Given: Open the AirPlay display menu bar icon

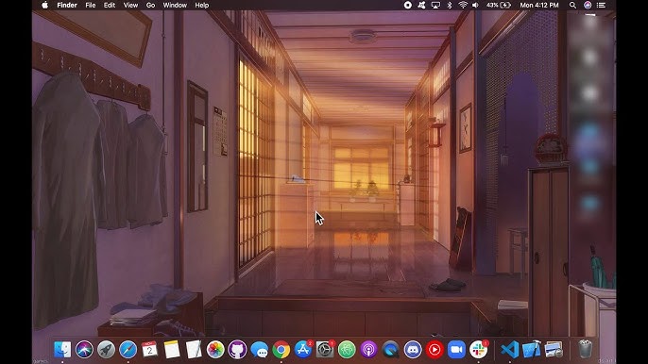Looking at the screenshot, I should [435, 5].
